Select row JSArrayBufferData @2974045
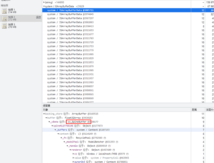 128,14
